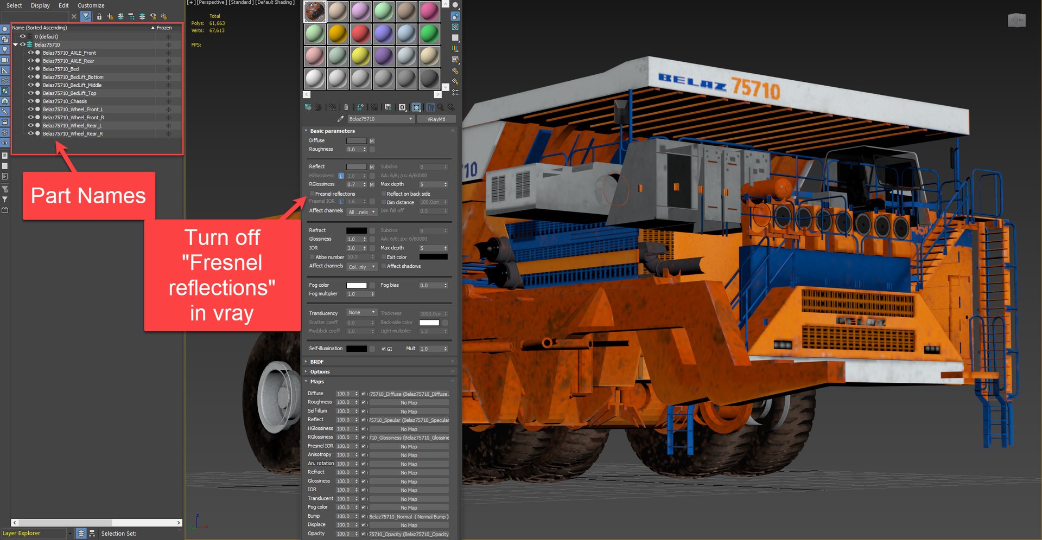Click Display Lights filter bulb icon
The height and width of the screenshot is (540, 1042).
coord(5,49)
